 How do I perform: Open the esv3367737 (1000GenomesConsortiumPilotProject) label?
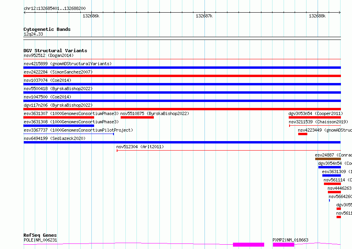point(78,130)
